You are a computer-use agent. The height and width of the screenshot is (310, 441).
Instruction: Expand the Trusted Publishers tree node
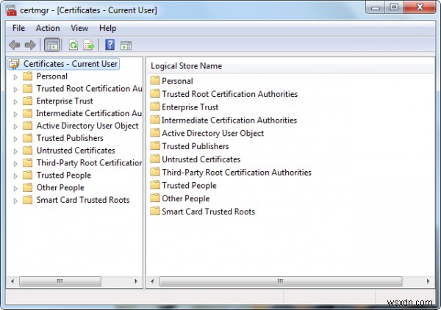(15, 138)
